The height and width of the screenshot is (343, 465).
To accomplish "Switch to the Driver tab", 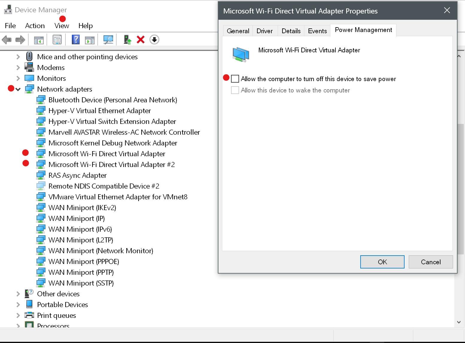I will (265, 31).
